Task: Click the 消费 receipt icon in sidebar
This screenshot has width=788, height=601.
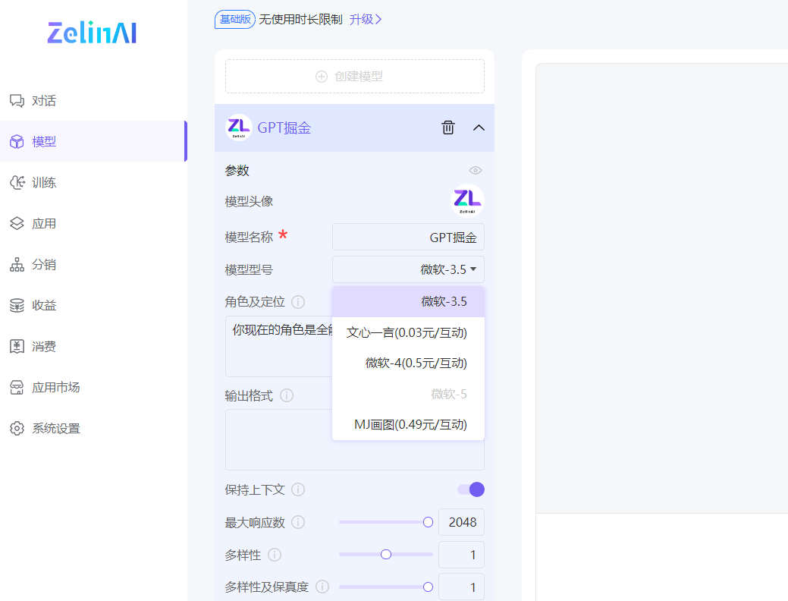Action: [x=17, y=347]
